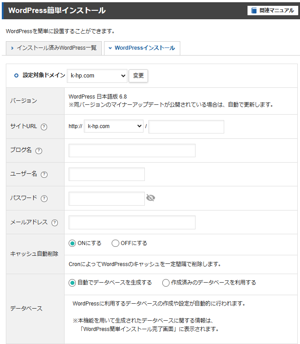The width and height of the screenshot is (300, 344).
Task: Open the サイトURL domain dropdown
Action: (114, 126)
